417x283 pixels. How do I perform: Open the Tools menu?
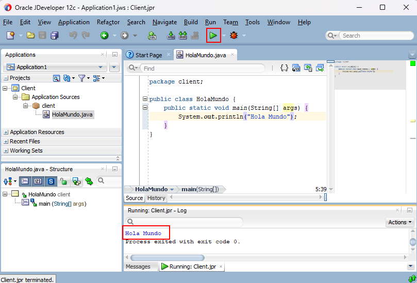pyautogui.click(x=253, y=22)
